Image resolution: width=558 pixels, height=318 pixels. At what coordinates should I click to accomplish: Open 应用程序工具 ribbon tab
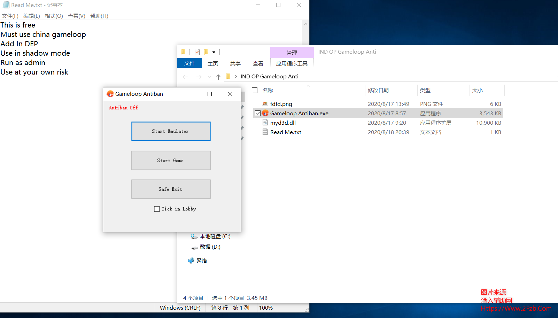[292, 63]
